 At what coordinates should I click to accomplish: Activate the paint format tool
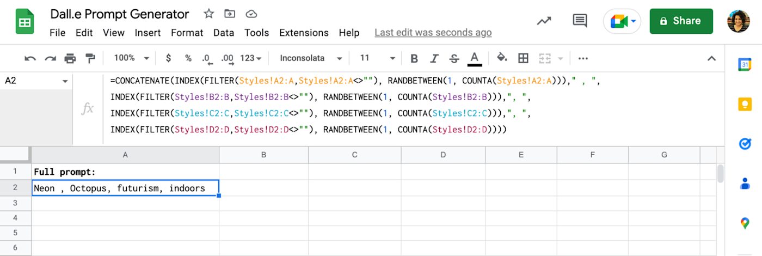(x=90, y=58)
